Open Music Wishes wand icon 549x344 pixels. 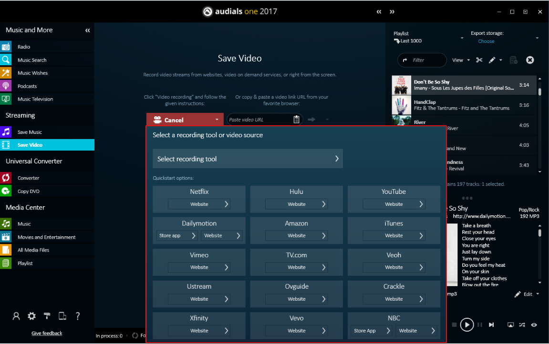point(6,73)
